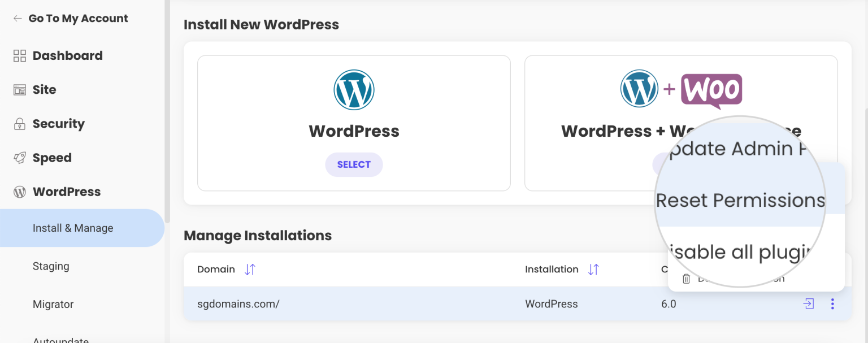Open the Dashboard section

[x=68, y=55]
